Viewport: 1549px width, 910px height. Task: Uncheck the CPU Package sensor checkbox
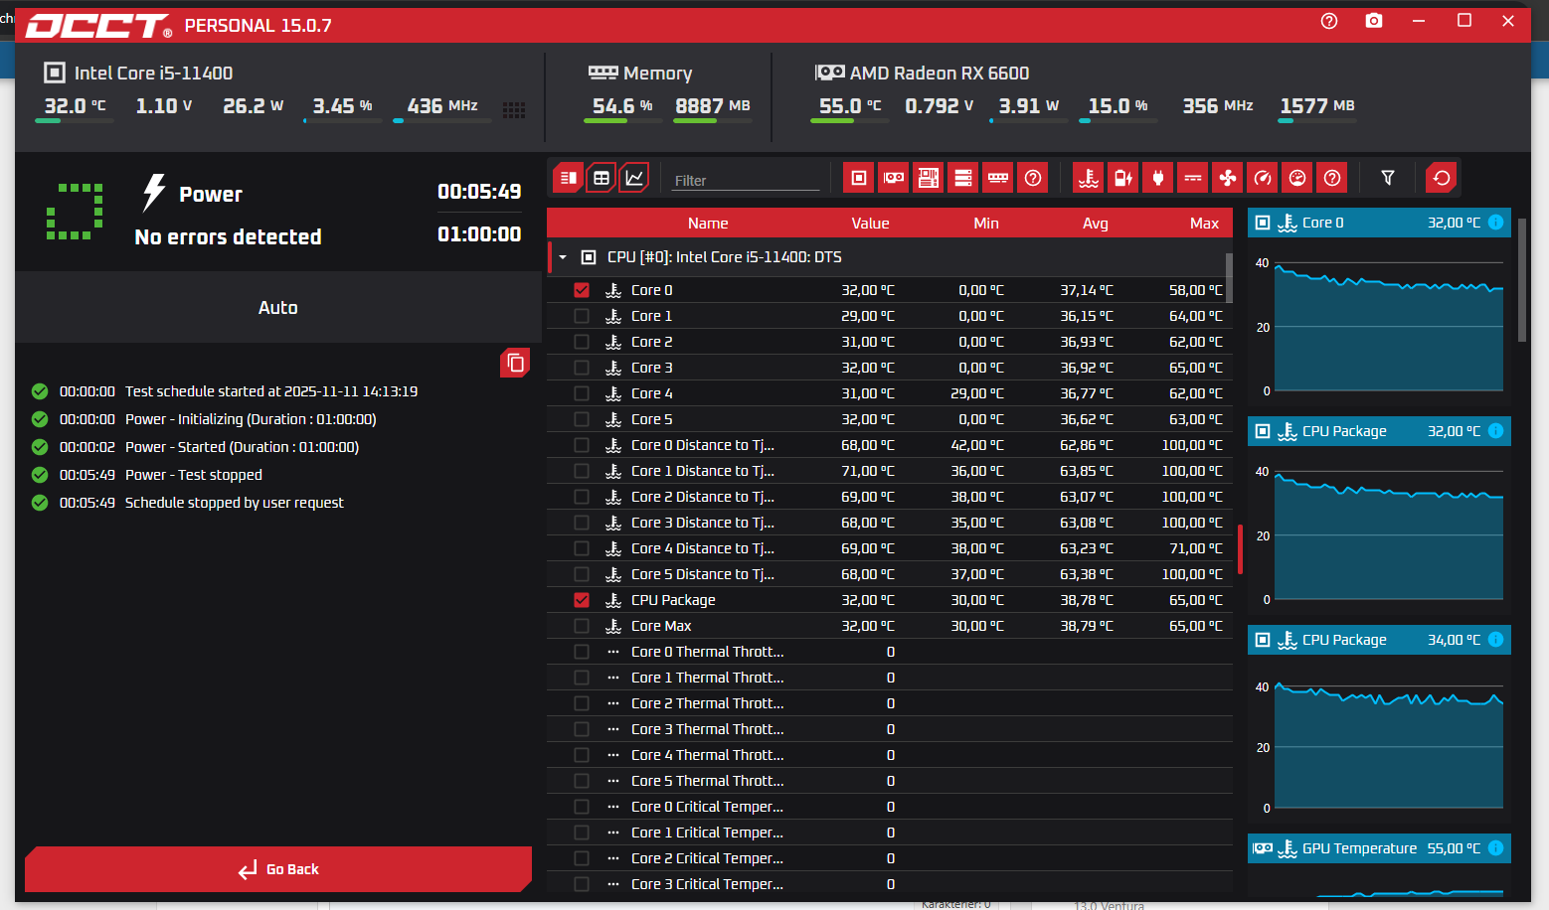point(582,600)
